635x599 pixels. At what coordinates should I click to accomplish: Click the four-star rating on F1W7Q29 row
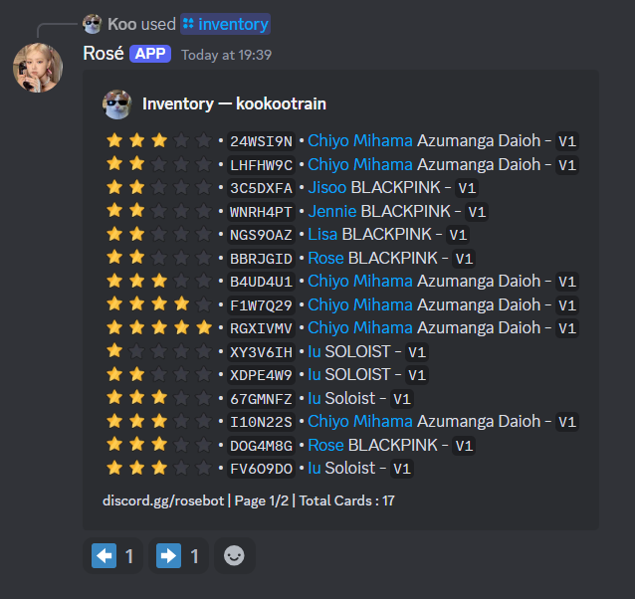[159, 304]
